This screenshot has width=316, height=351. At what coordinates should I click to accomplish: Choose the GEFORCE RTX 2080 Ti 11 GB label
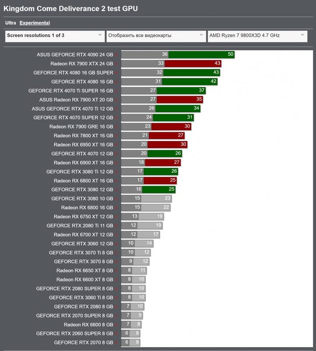[80, 226]
